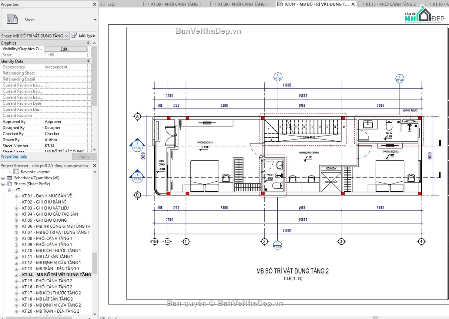Select section head KT.36 at top
The width and height of the screenshot is (449, 319).
(278, 77)
